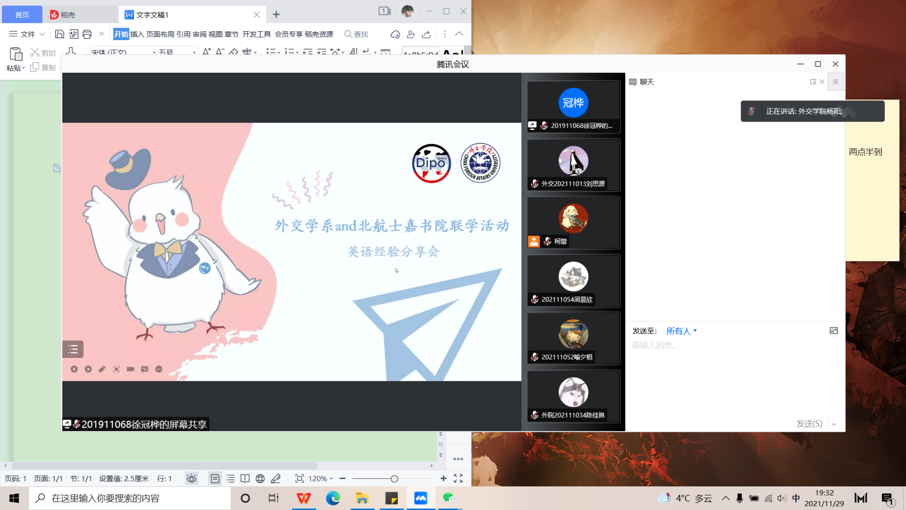Expand the 120% zoom level dropdown
The image size is (906, 510).
click(331, 479)
